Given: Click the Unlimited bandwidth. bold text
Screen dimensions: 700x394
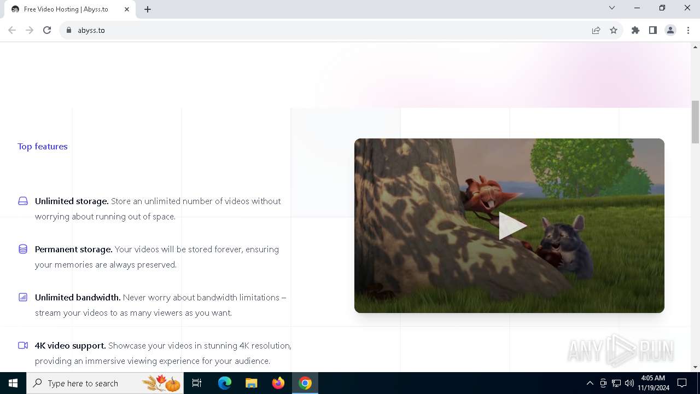Looking at the screenshot, I should point(78,297).
